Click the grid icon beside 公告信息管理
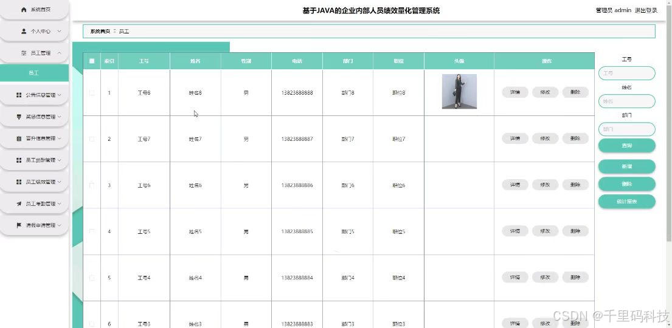The image size is (672, 328). click(x=19, y=95)
